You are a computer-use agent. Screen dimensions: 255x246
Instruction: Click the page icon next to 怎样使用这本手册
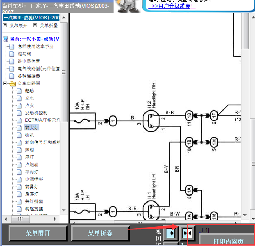[12, 46]
